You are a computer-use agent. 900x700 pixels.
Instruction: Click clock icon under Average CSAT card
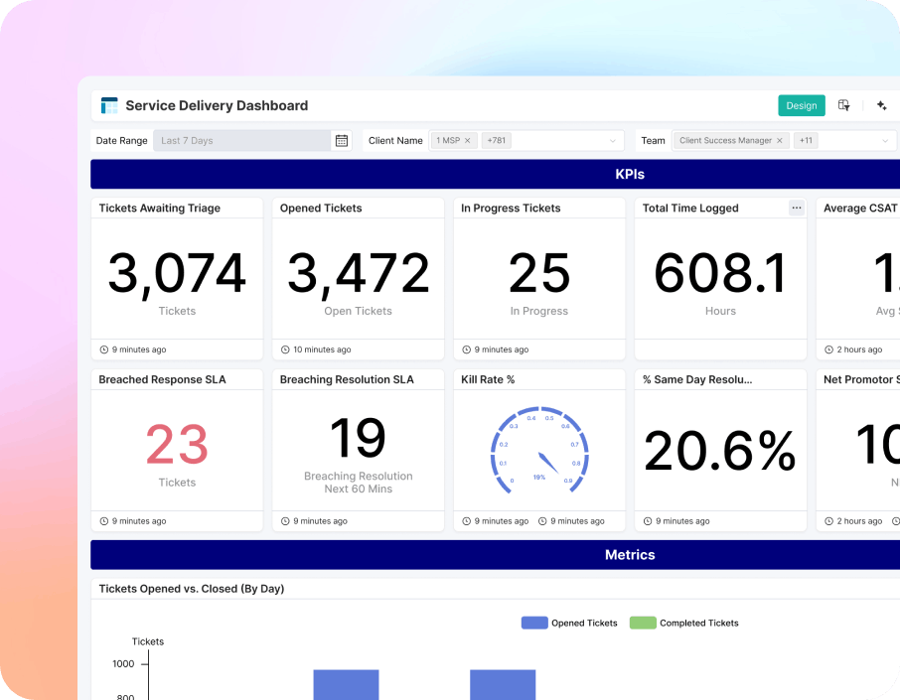828,350
